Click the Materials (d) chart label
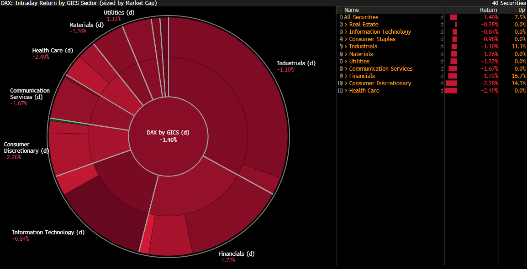 [87, 25]
